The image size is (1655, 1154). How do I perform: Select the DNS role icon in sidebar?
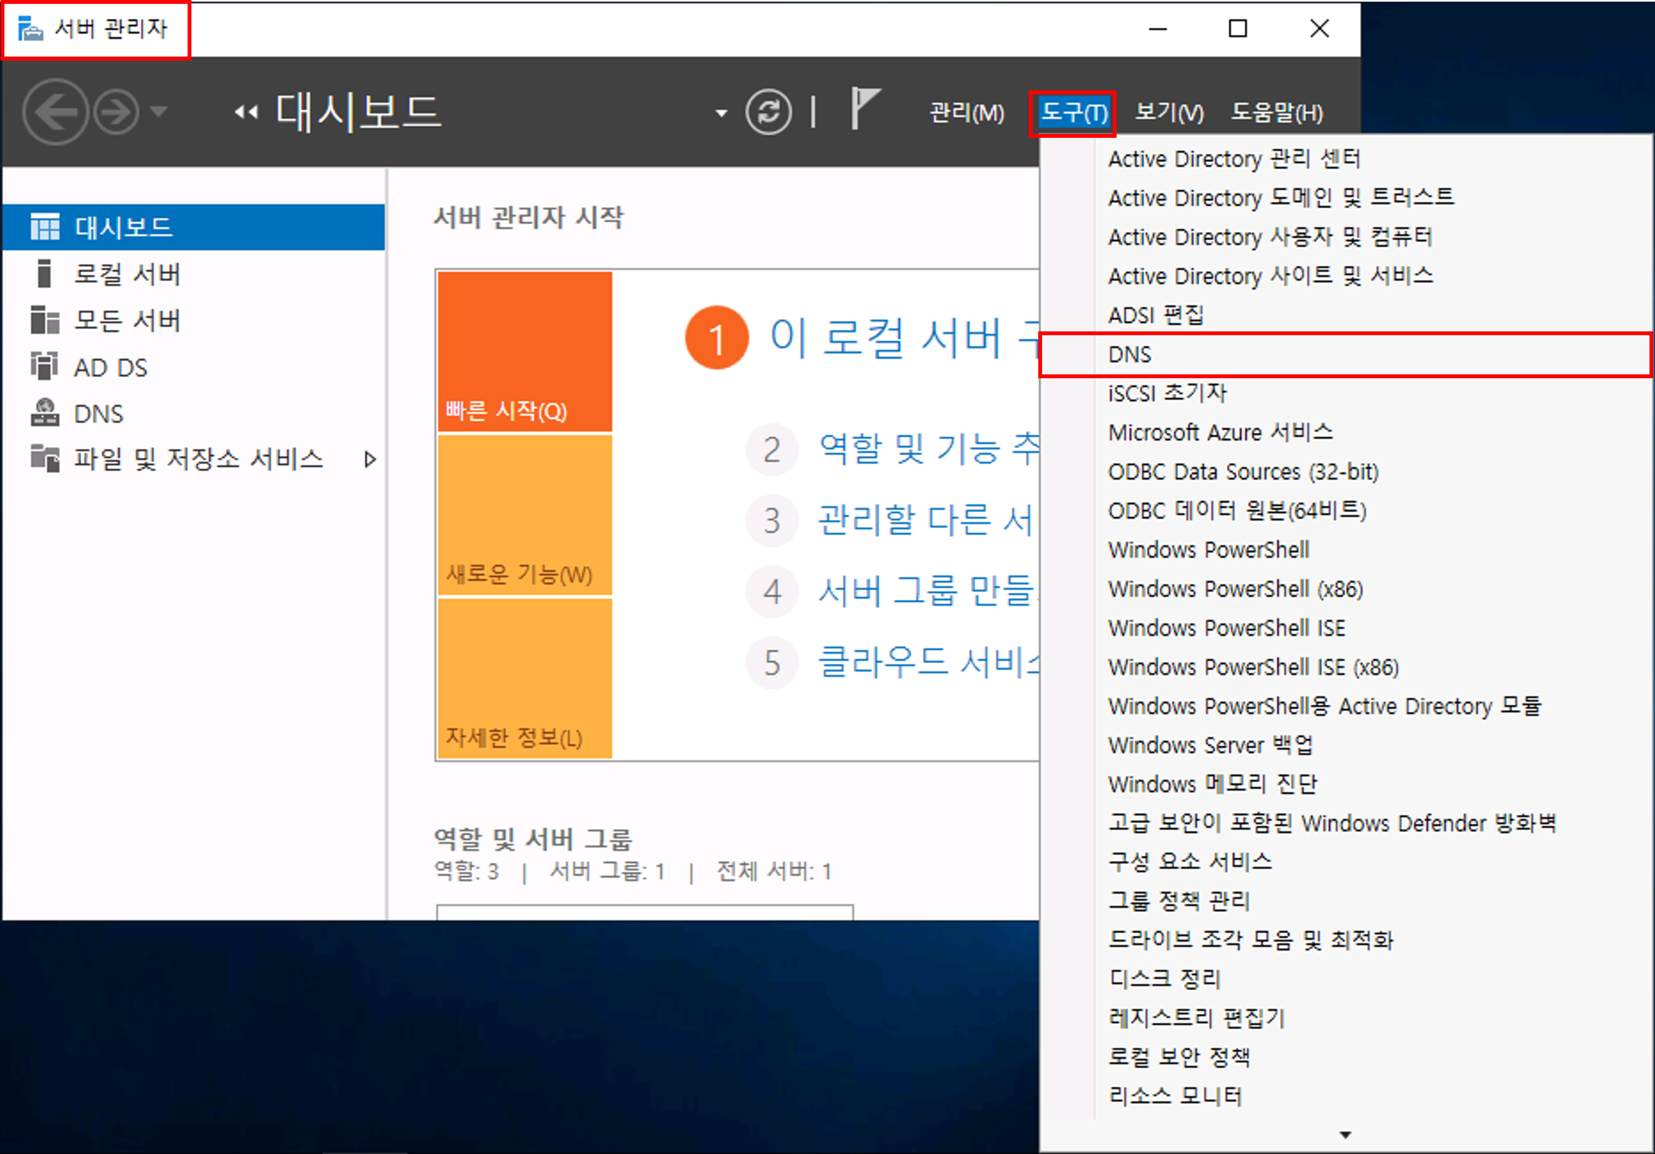point(44,413)
